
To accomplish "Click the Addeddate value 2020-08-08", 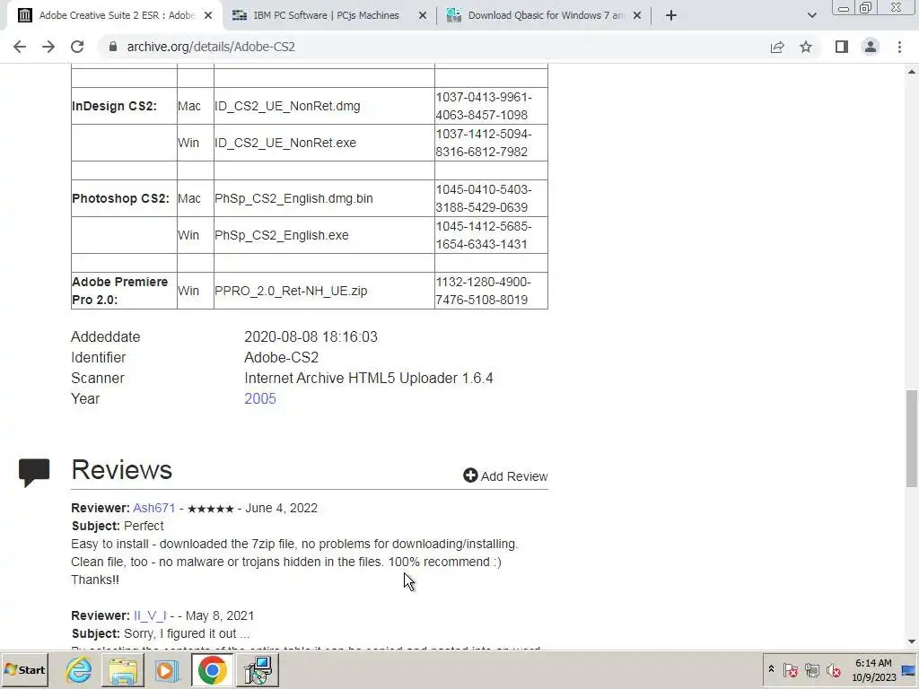I will (x=311, y=337).
